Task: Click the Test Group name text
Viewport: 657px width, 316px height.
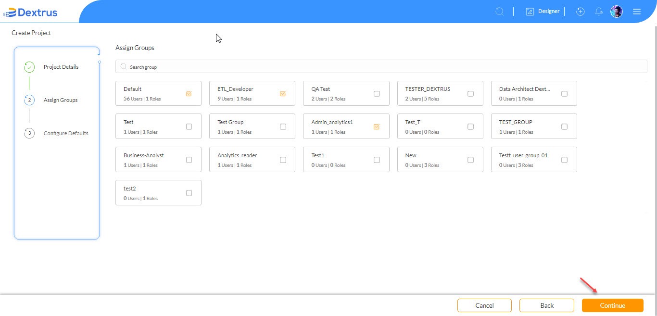Action: pos(230,122)
